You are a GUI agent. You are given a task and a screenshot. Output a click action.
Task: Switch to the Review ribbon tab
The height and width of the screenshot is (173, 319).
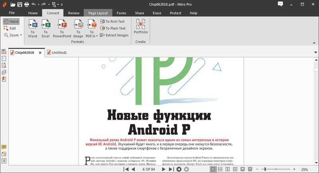pos(74,13)
